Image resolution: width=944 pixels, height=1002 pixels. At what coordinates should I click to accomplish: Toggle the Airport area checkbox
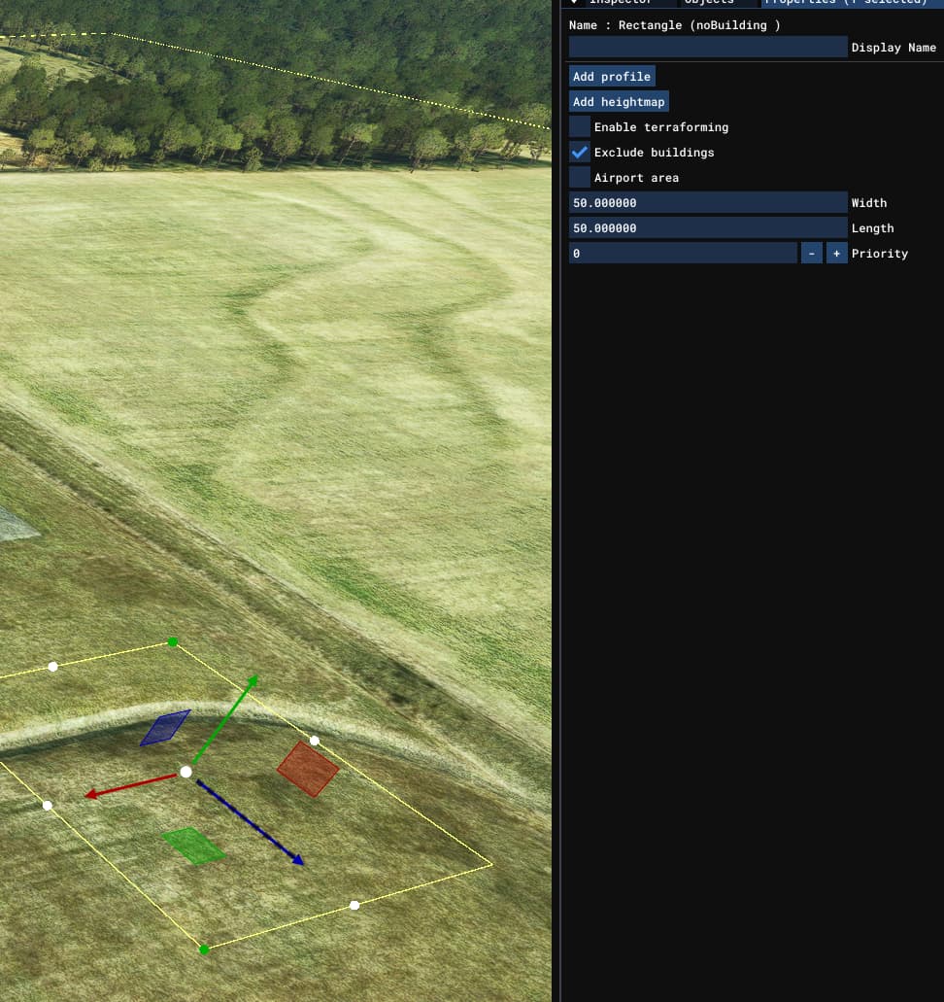coord(579,177)
